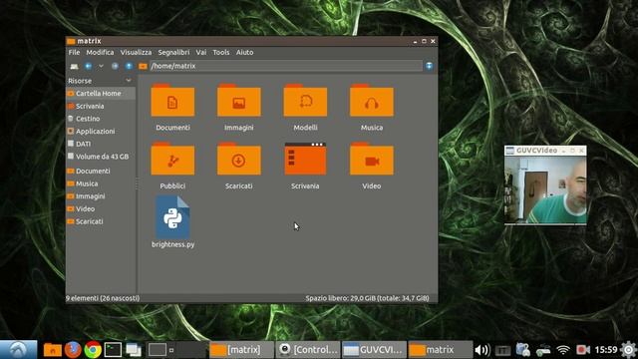Viewport: 638px width, 359px height.
Task: Open the back history dropdown arrow
Action: click(101, 66)
